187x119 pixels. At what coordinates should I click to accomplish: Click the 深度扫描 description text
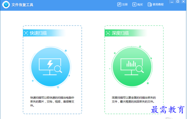(134, 100)
